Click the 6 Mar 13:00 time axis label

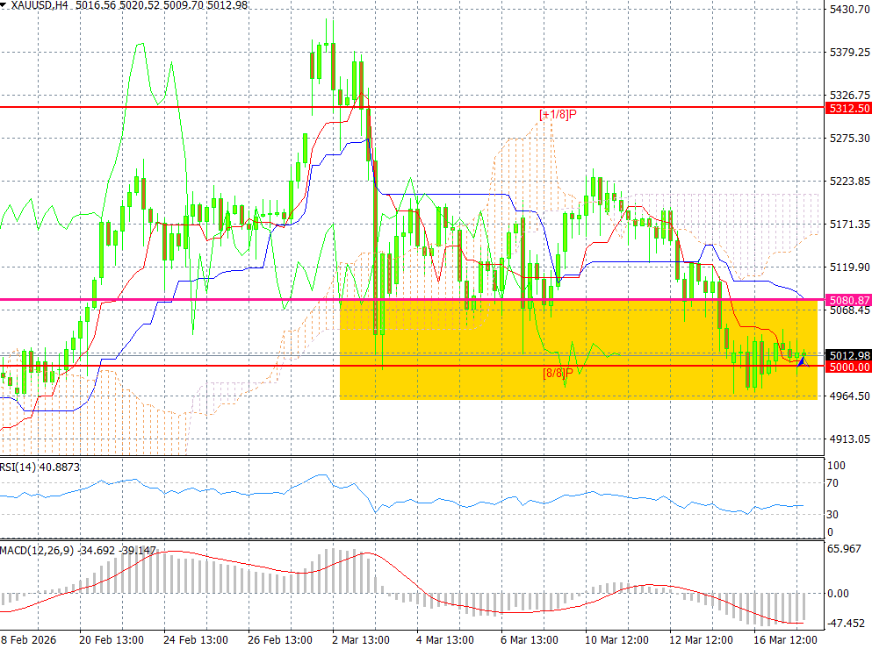pos(530,640)
